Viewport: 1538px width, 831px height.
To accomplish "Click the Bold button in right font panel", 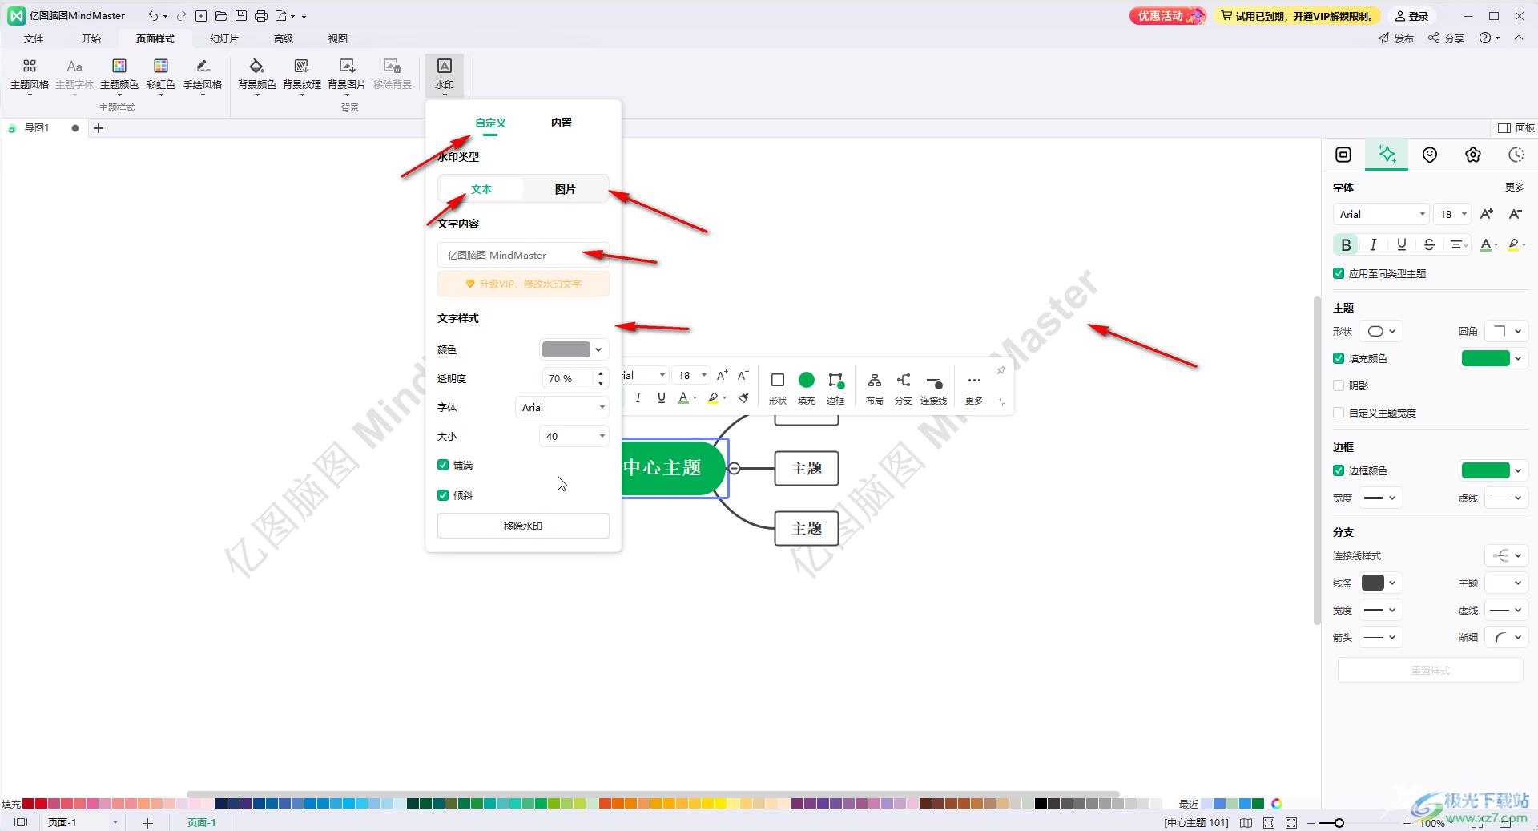I will pyautogui.click(x=1346, y=244).
